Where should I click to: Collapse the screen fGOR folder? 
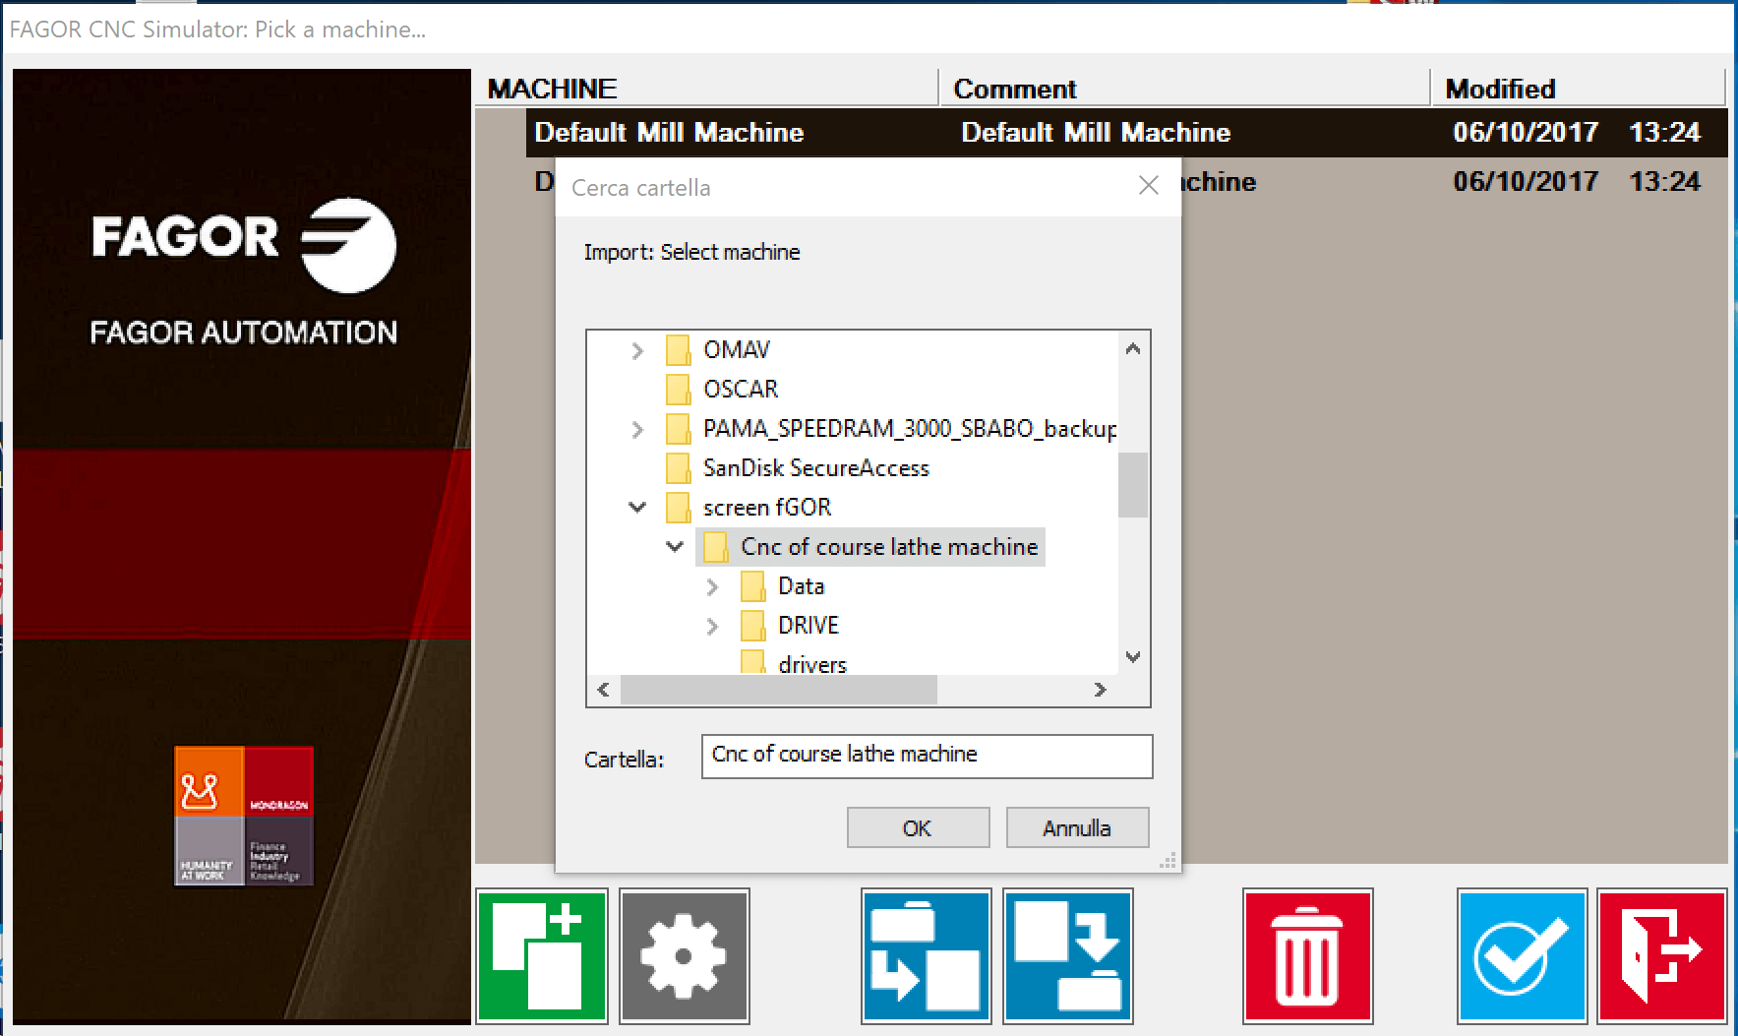click(637, 507)
